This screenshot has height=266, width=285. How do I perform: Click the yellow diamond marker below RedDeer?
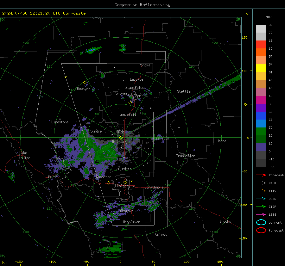[130, 103]
